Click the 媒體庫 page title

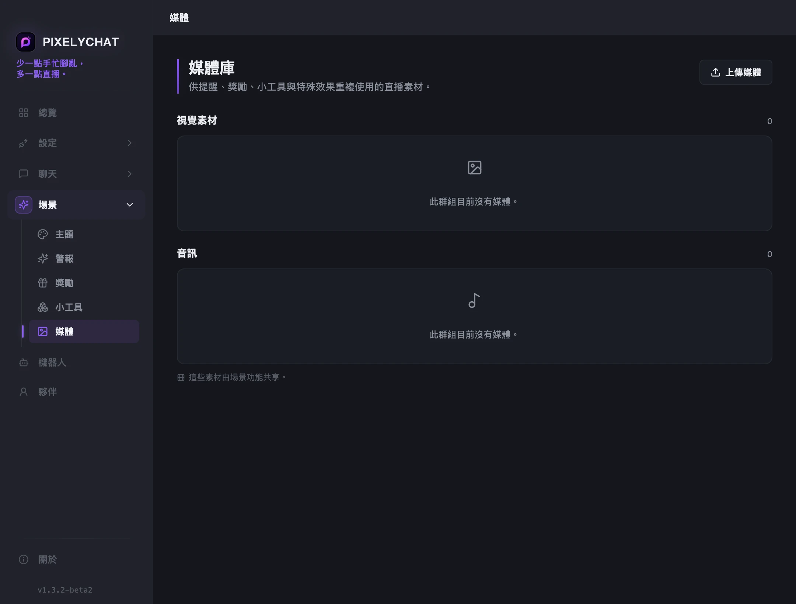212,68
